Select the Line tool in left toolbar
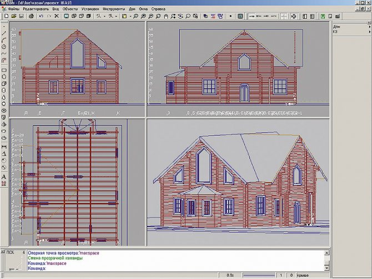 [x=4, y=33]
